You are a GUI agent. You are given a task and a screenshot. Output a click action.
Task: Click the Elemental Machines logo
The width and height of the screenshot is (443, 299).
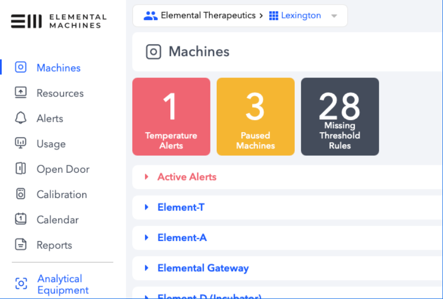point(59,21)
